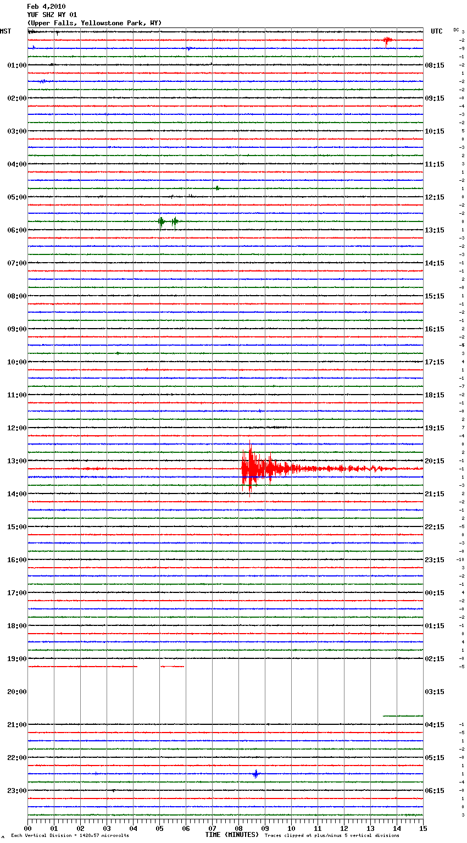Select the '23:00' MST hour label

[16, 791]
